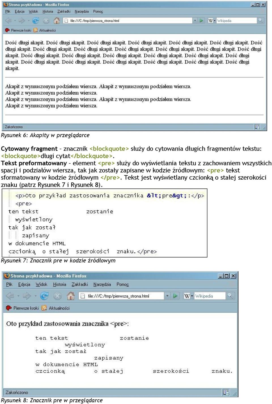Click the Aktualności feed icon in Rysunek 6 window
The image size is (272, 404).
pos(35,30)
